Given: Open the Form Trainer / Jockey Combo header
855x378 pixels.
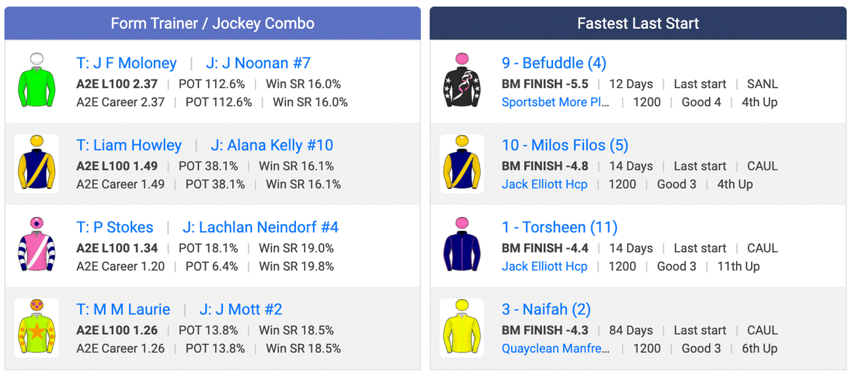Looking at the screenshot, I should pyautogui.click(x=212, y=24).
